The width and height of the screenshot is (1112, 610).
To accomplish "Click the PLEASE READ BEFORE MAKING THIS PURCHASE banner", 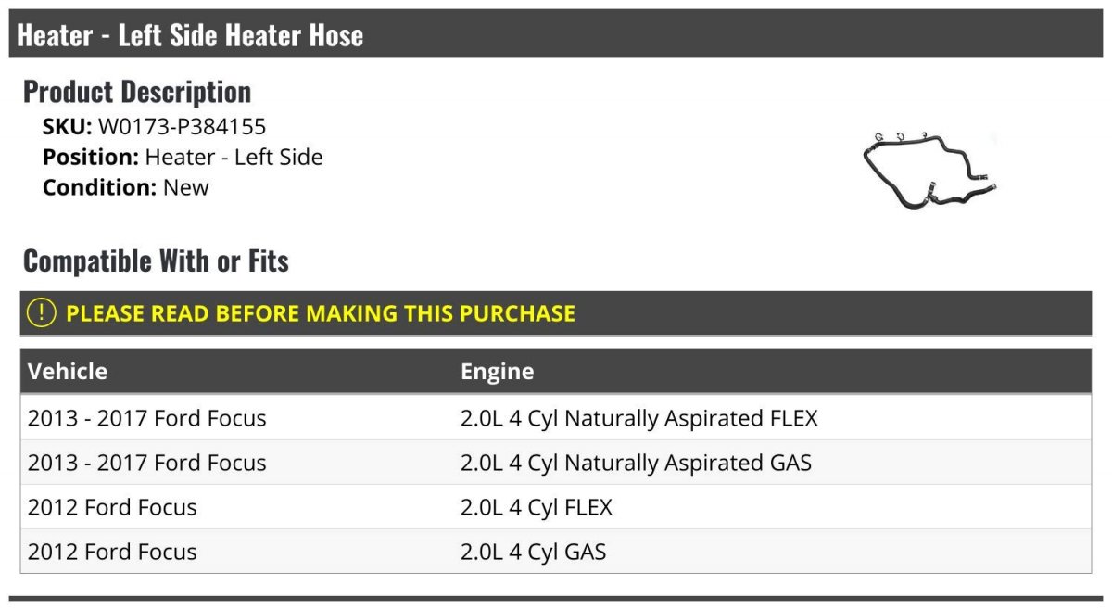I will pos(321,313).
